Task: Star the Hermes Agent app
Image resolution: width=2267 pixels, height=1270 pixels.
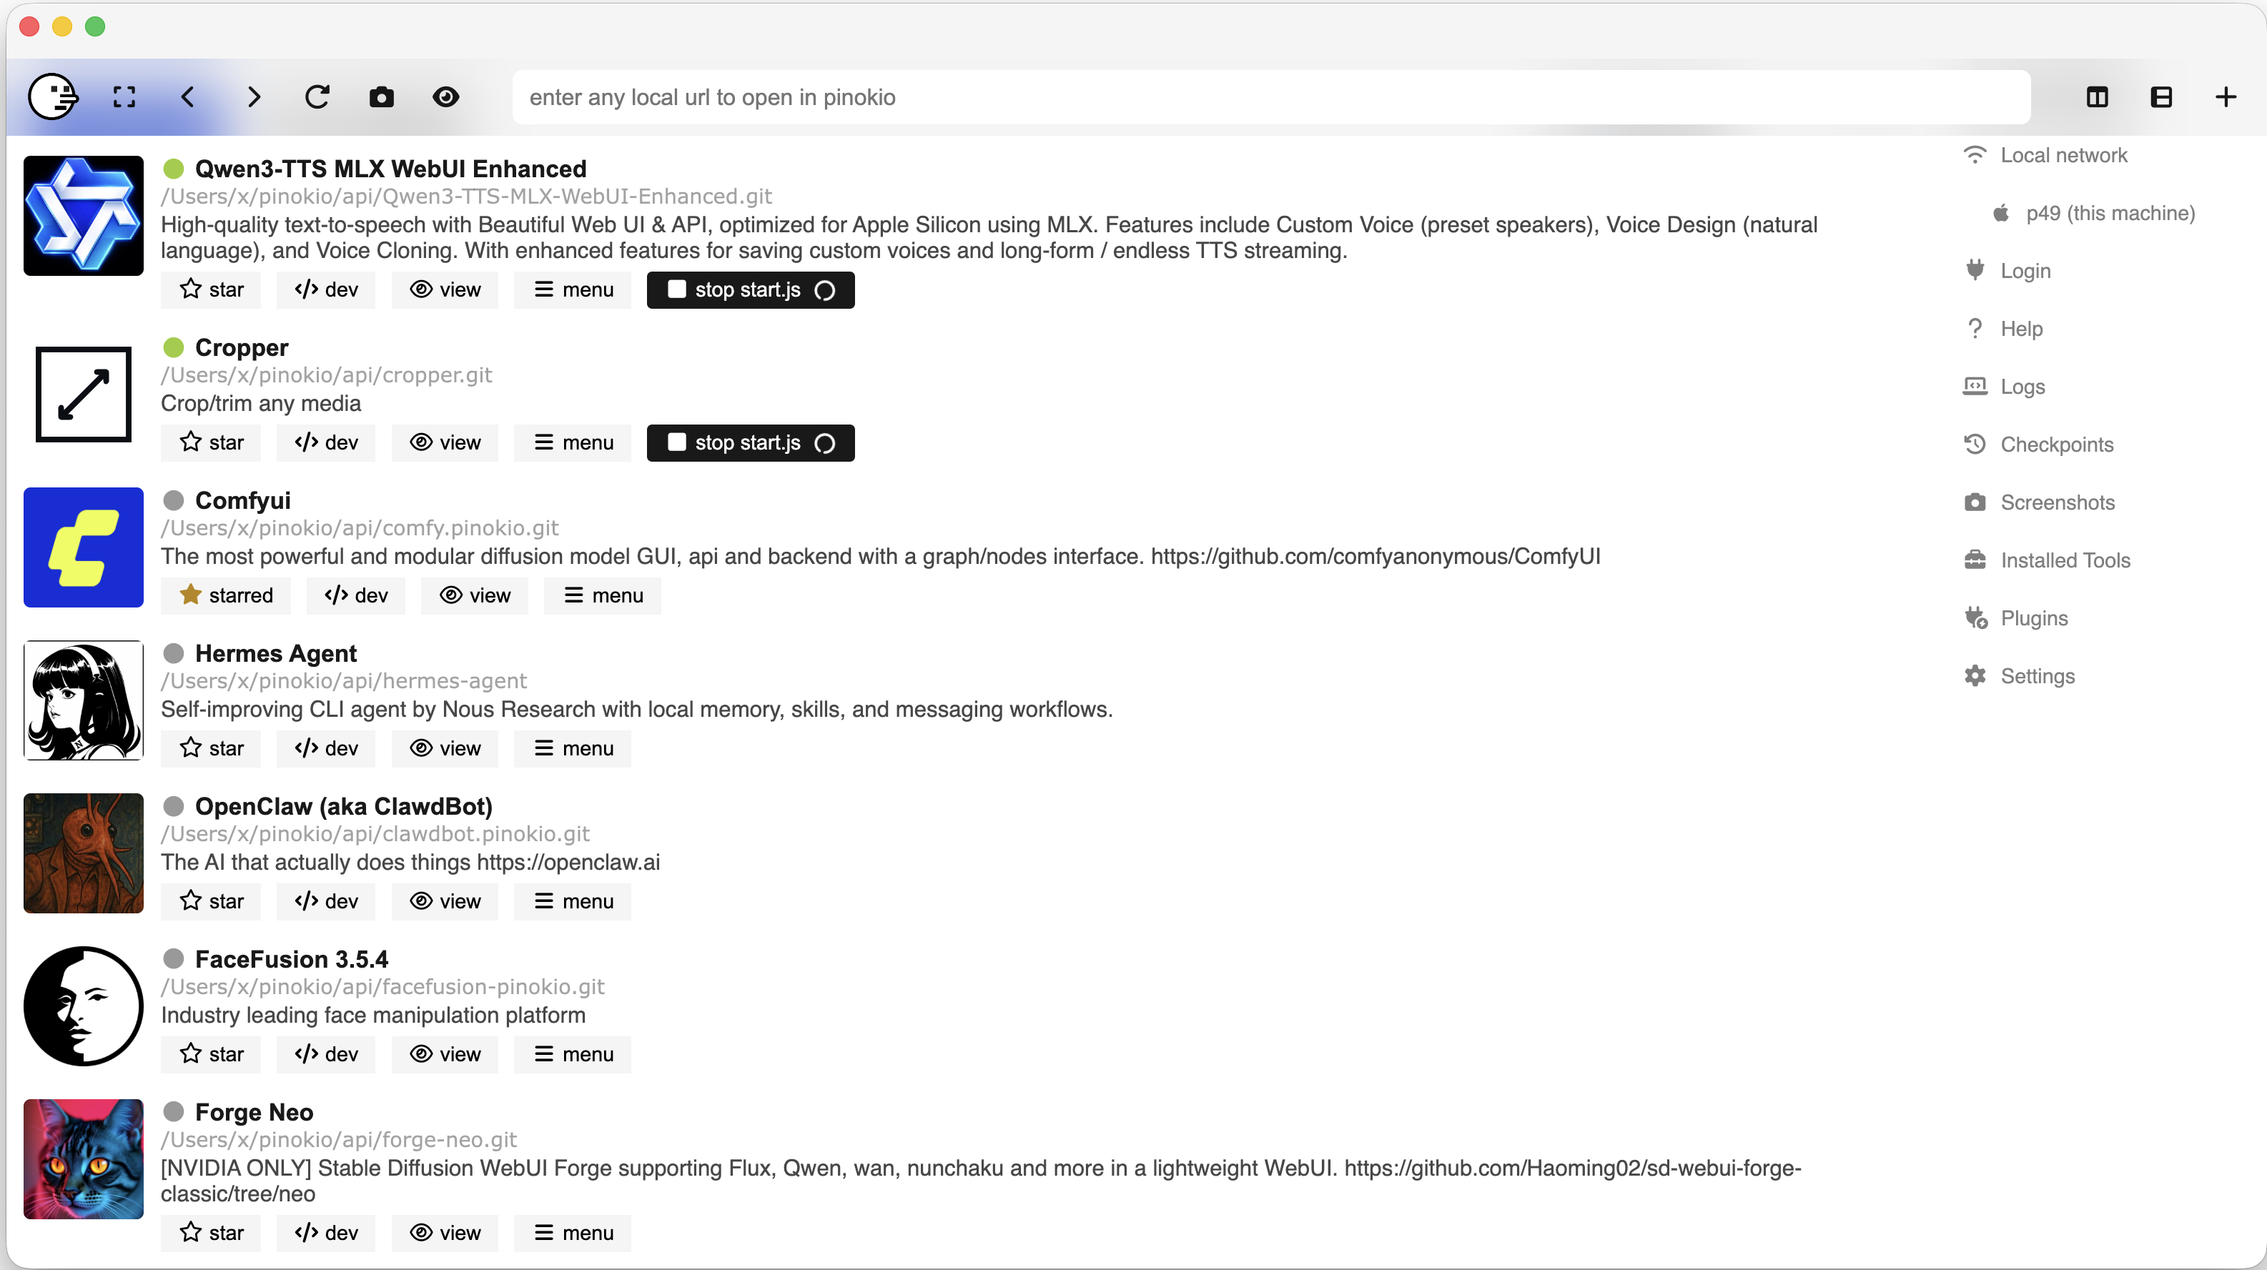Action: pos(210,748)
